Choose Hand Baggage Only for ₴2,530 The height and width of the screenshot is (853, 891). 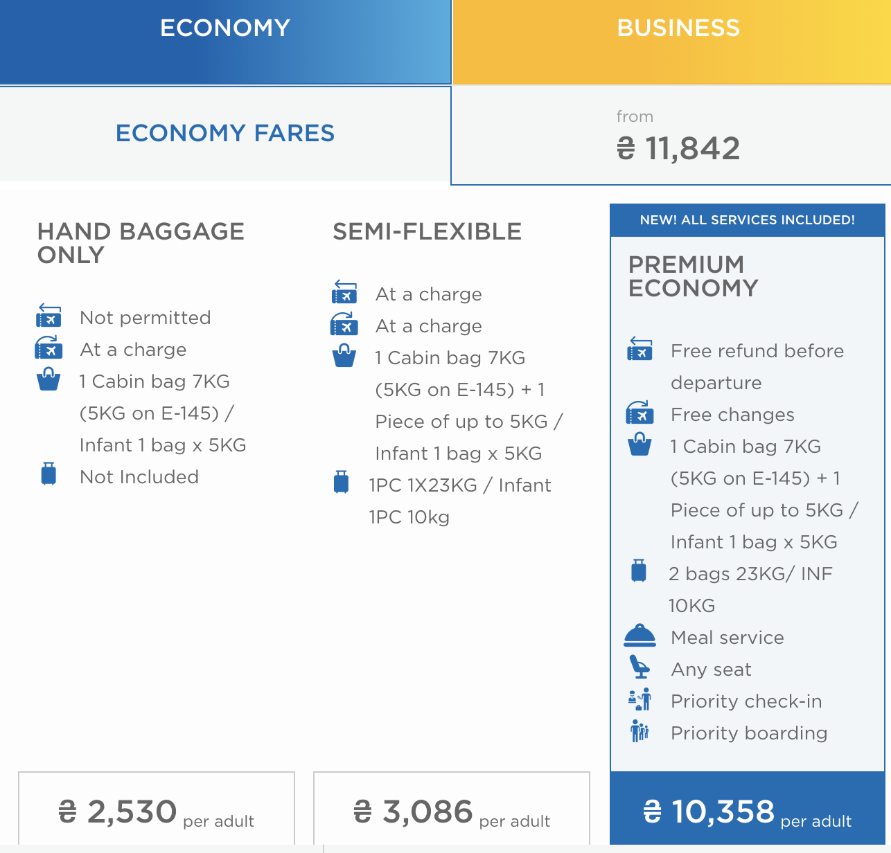(x=157, y=811)
